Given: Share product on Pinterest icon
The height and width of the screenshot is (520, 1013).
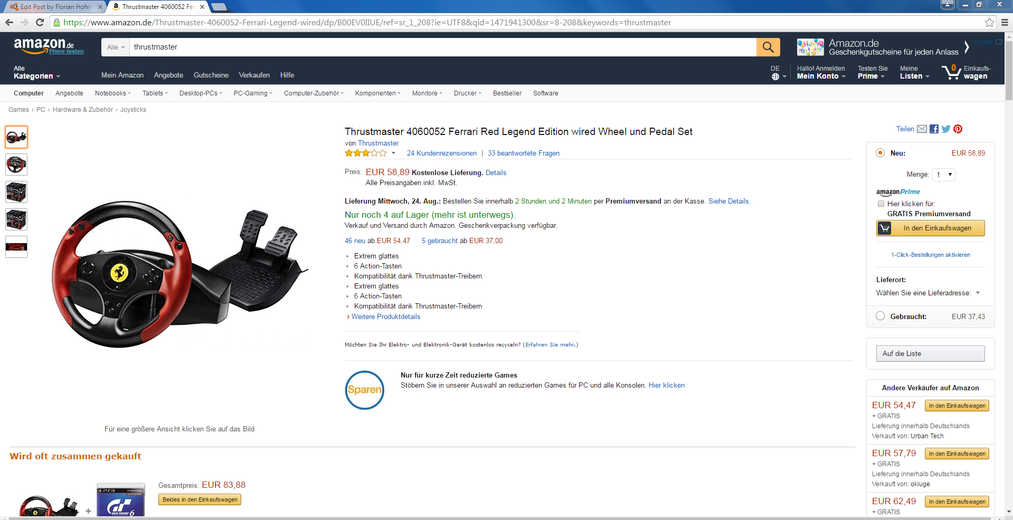Looking at the screenshot, I should (958, 129).
